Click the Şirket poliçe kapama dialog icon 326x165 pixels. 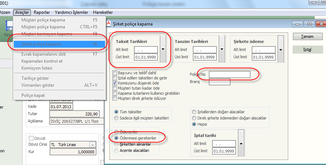pos(107,24)
